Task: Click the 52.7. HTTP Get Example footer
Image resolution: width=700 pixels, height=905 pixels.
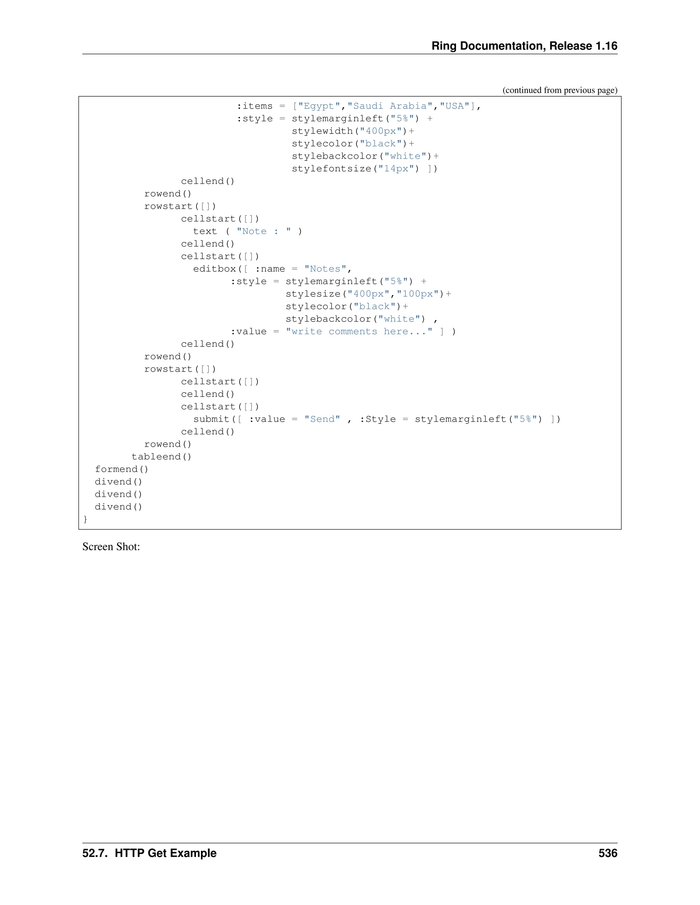Action: [x=149, y=853]
